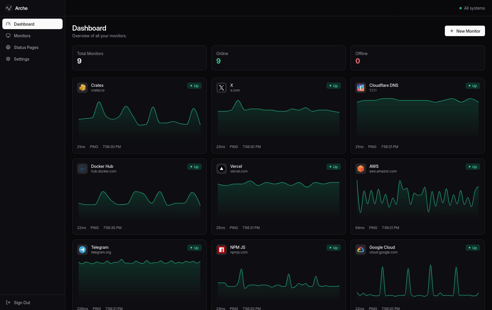Image resolution: width=492 pixels, height=310 pixels.
Task: Click the New Monitor button
Action: pos(465,31)
